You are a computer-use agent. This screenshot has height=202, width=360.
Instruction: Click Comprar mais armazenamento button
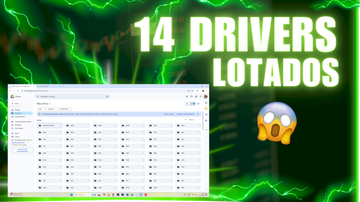tap(22, 150)
